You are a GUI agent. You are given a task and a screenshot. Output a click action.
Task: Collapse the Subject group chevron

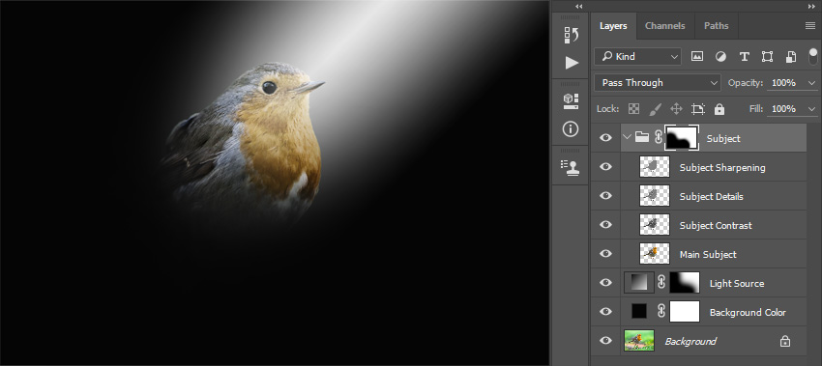pos(627,137)
